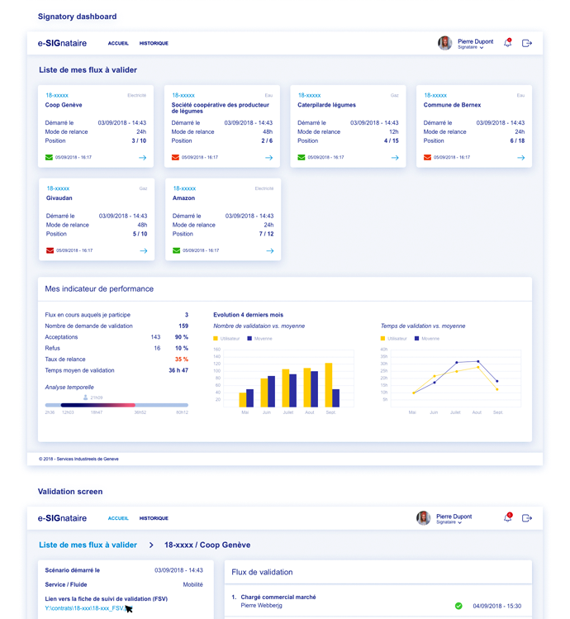
Task: Open the Y:\contrats FSV file link
Action: 85,608
